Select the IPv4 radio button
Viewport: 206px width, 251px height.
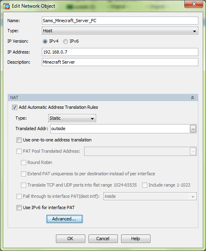point(45,41)
